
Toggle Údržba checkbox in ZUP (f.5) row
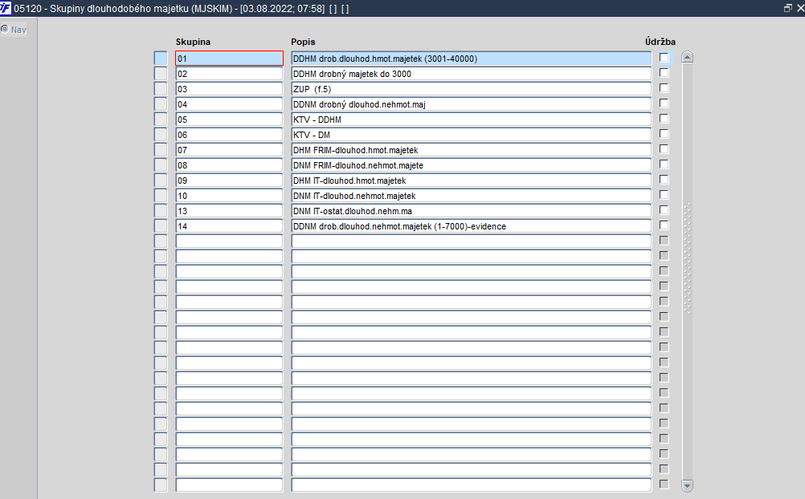[664, 88]
